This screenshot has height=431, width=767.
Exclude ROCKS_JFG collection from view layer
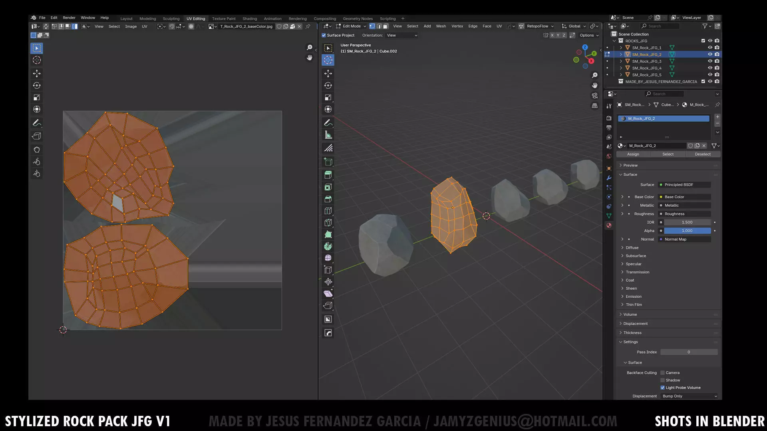coord(703,41)
